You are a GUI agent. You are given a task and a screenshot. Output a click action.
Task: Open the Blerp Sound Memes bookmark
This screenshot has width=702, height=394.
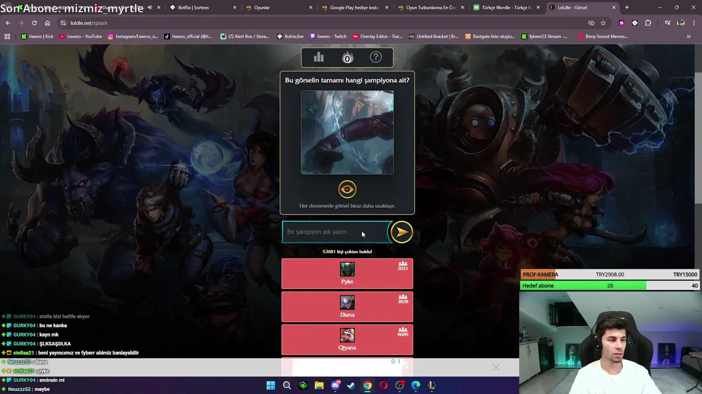pyautogui.click(x=603, y=37)
